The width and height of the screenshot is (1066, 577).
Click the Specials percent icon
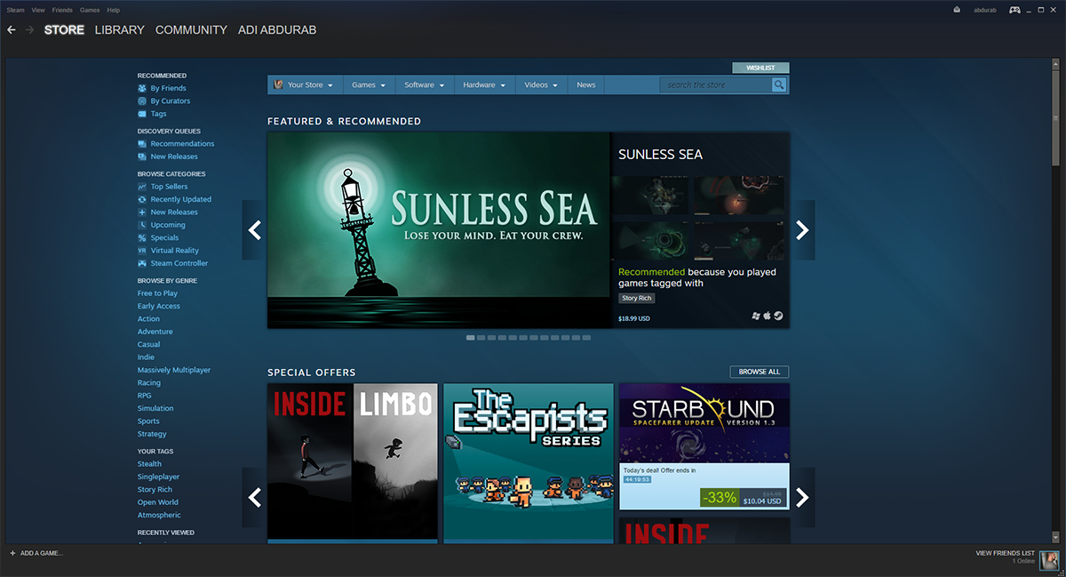coord(142,237)
